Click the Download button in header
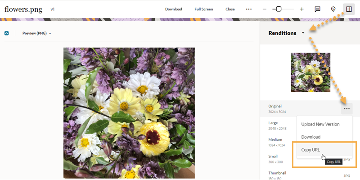Screen dimensions: 360x180 point(174,9)
